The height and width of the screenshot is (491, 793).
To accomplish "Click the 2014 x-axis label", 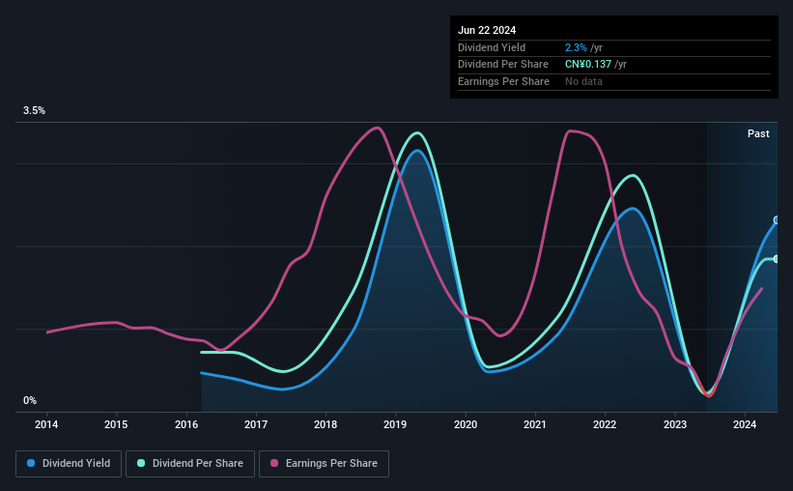I will pos(46,424).
